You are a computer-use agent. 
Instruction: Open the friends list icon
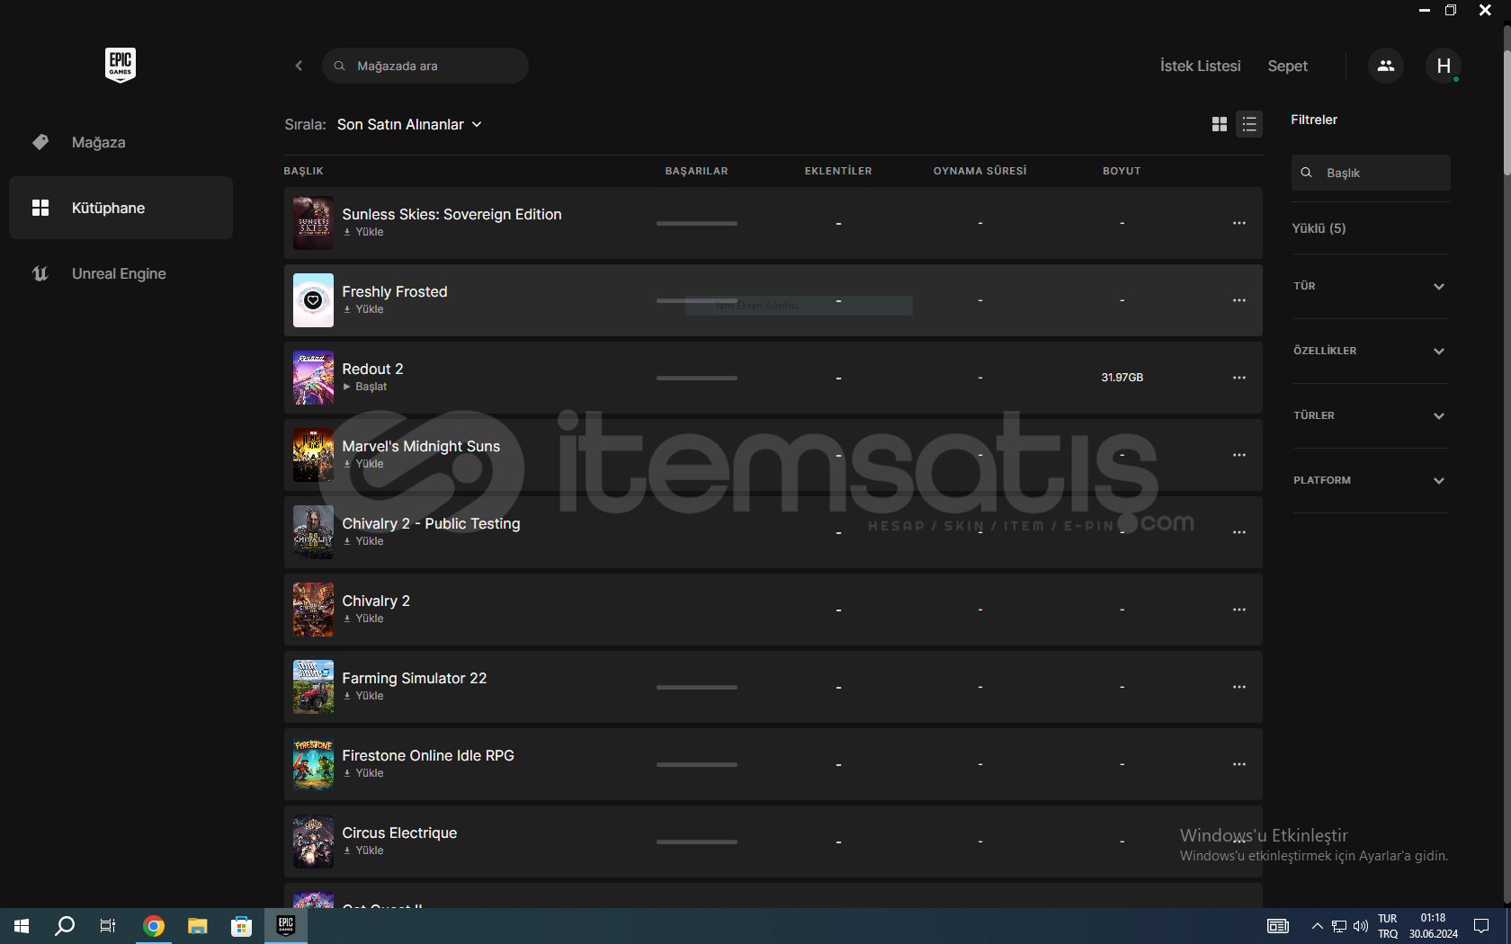tap(1386, 66)
